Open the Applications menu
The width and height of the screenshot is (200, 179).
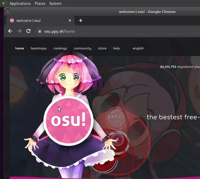(20, 4)
